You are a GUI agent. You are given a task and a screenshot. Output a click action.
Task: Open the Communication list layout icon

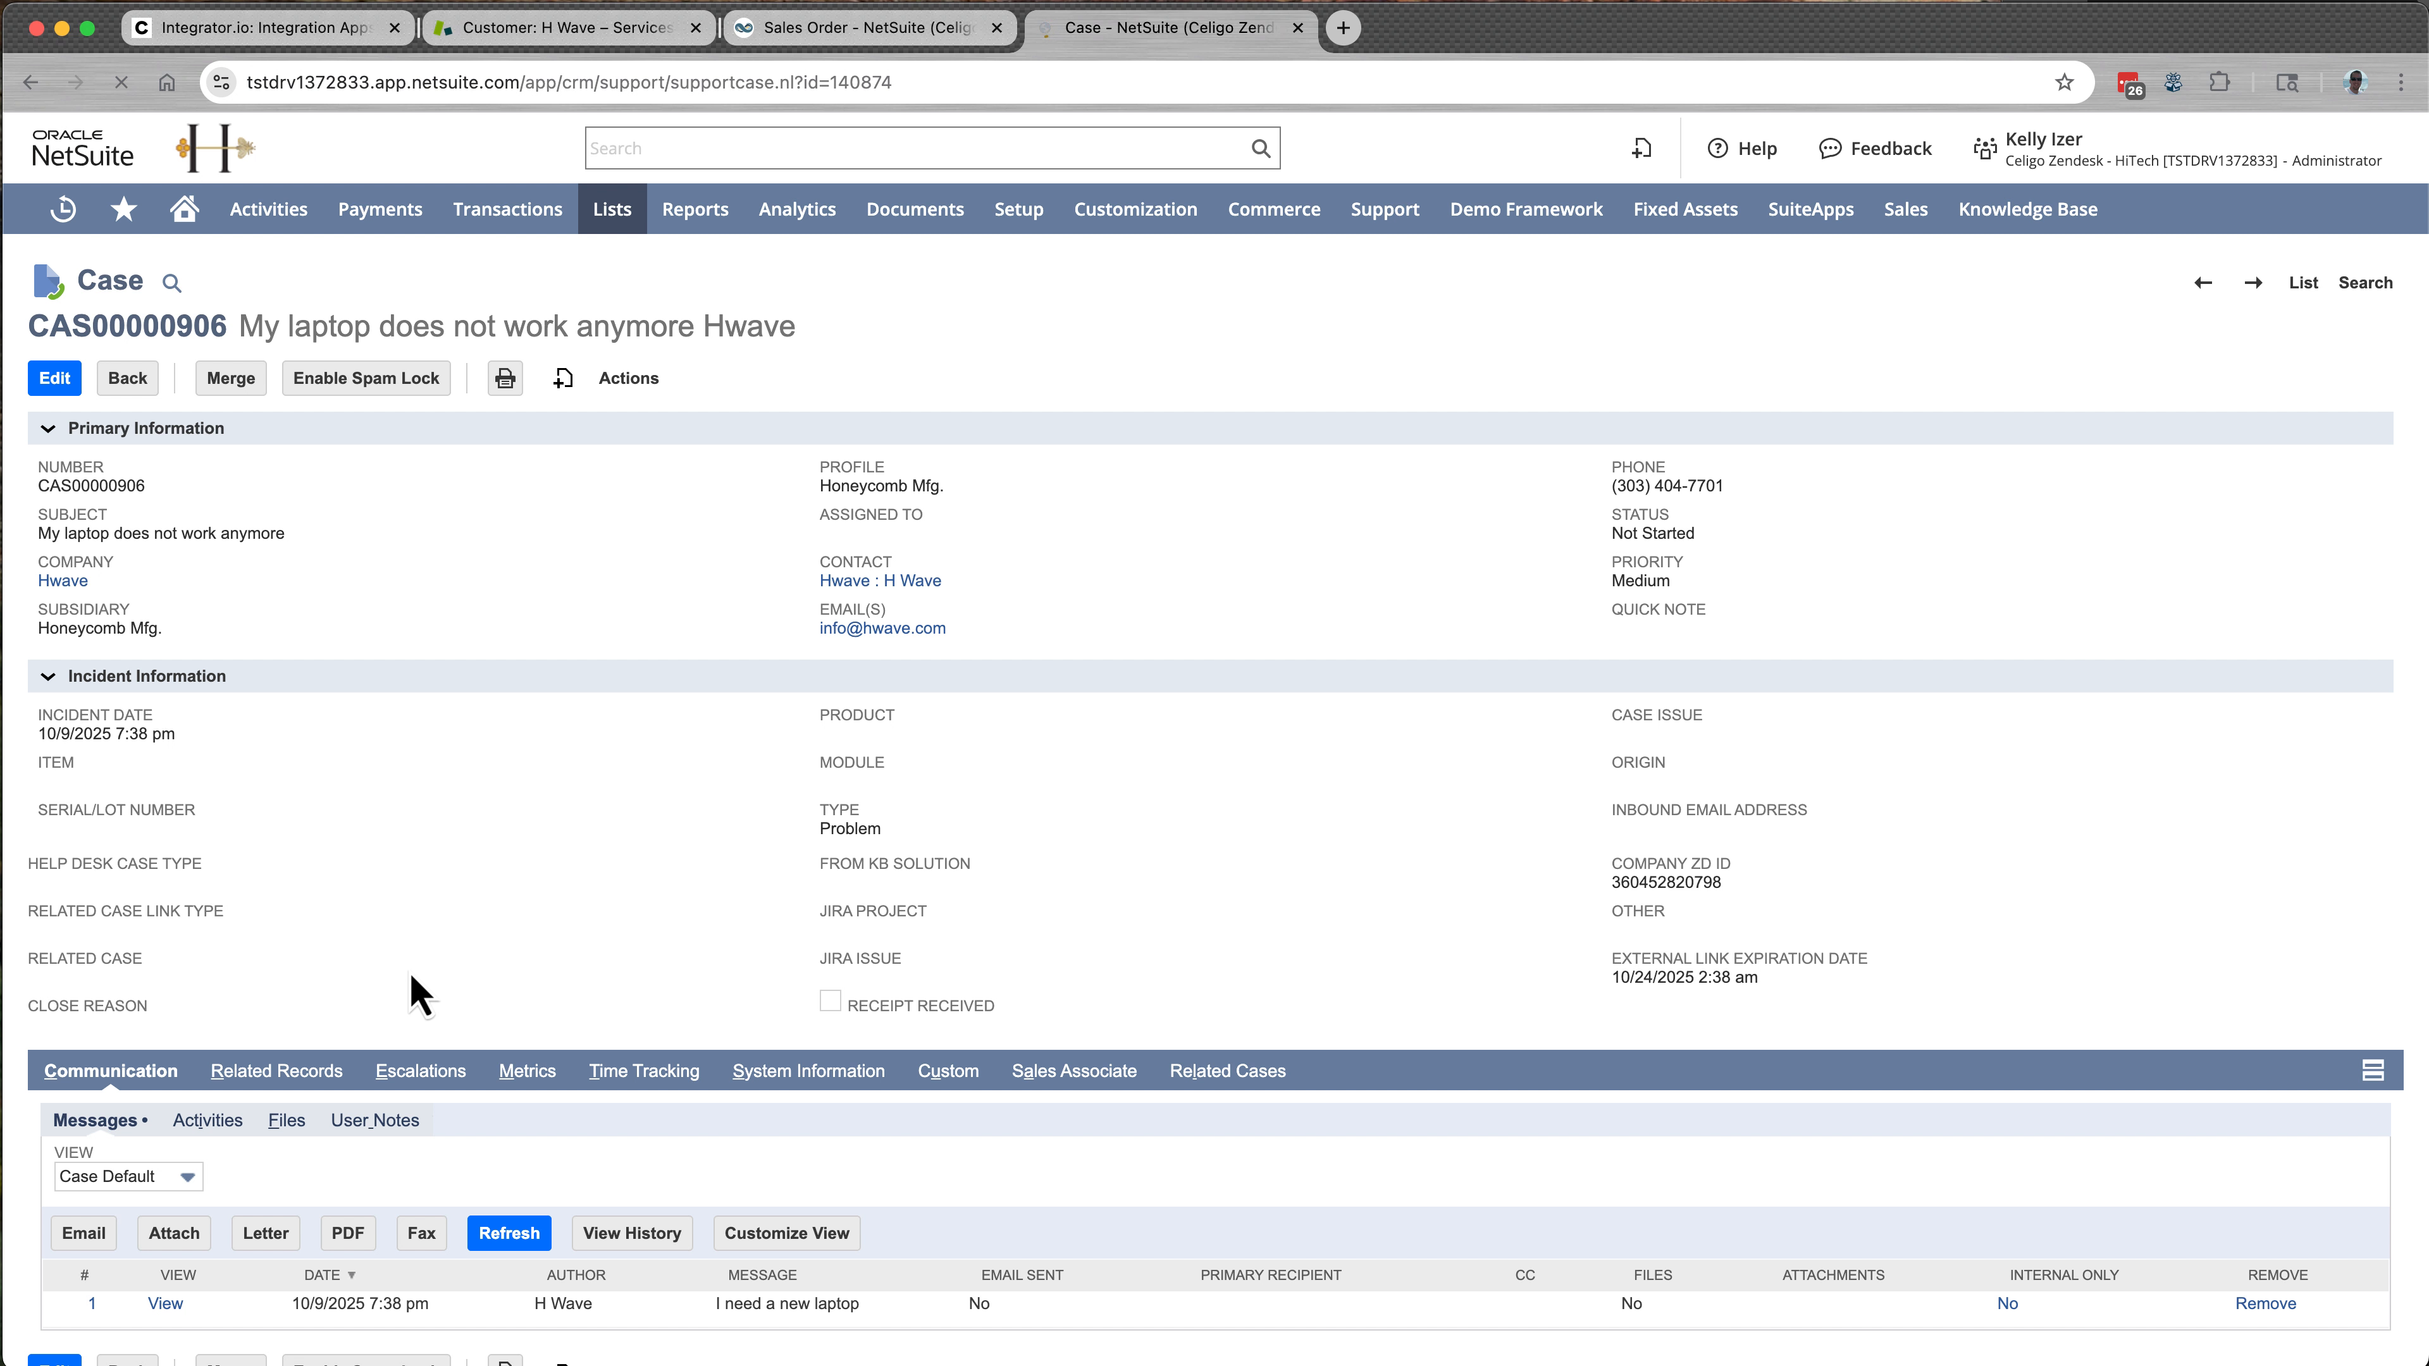point(2373,1070)
